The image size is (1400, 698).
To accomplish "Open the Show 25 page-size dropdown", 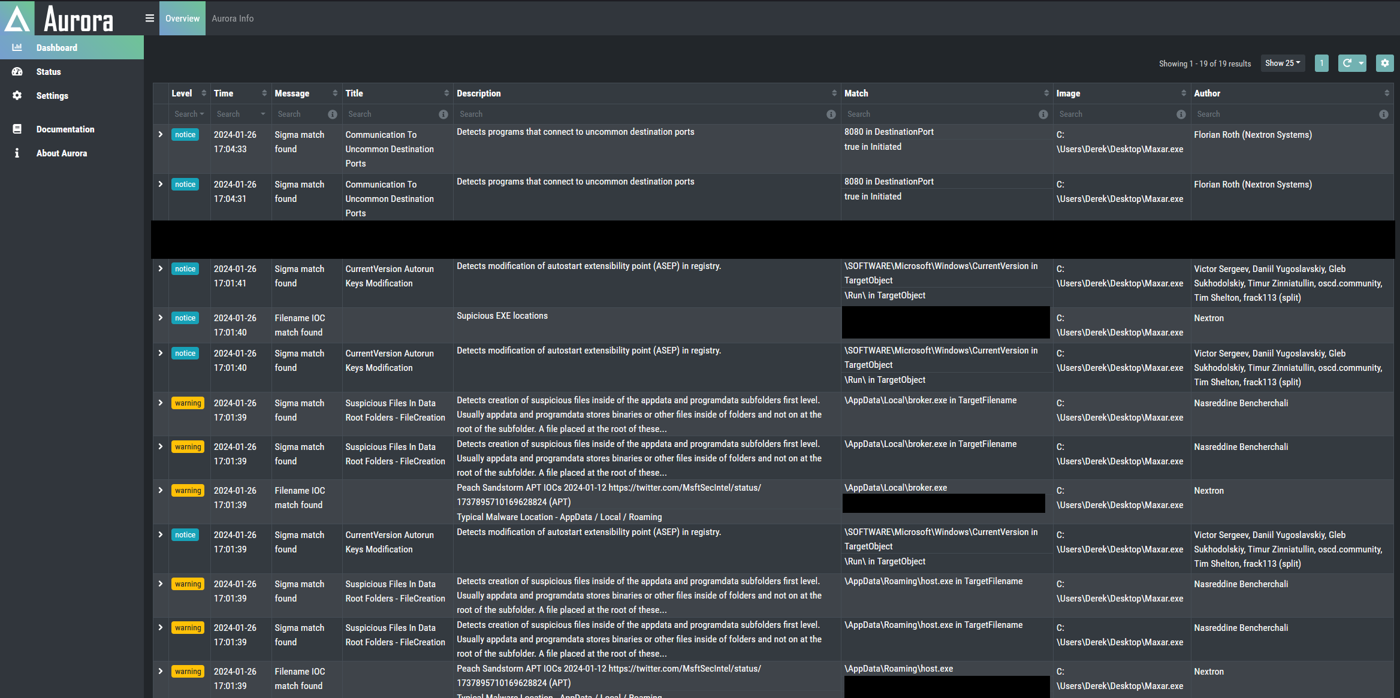I will point(1283,63).
